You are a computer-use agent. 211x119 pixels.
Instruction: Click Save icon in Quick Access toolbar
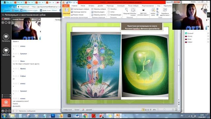click(x=67, y=2)
